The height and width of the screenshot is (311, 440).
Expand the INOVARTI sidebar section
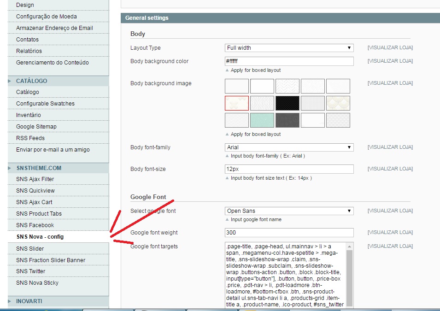point(29,301)
